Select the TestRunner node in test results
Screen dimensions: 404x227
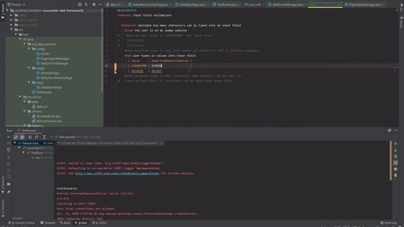tap(37, 153)
